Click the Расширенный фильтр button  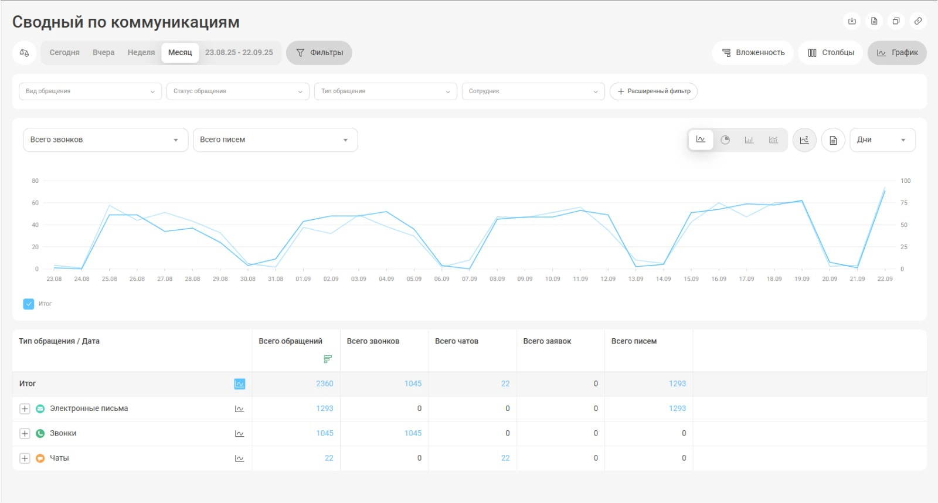[x=654, y=91]
